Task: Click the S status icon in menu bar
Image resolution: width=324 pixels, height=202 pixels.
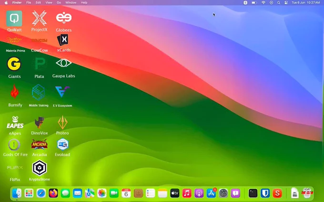Action: click(x=245, y=3)
